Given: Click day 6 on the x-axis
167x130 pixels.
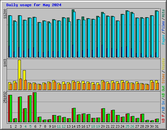Looking at the screenshot, I should tap(35, 126).
